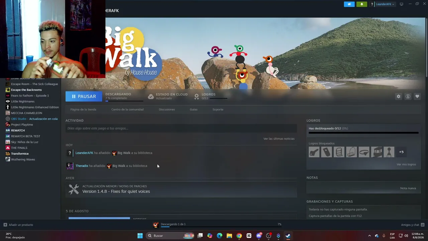Show the +5 more locked achievements
428x241 pixels.
point(401,152)
